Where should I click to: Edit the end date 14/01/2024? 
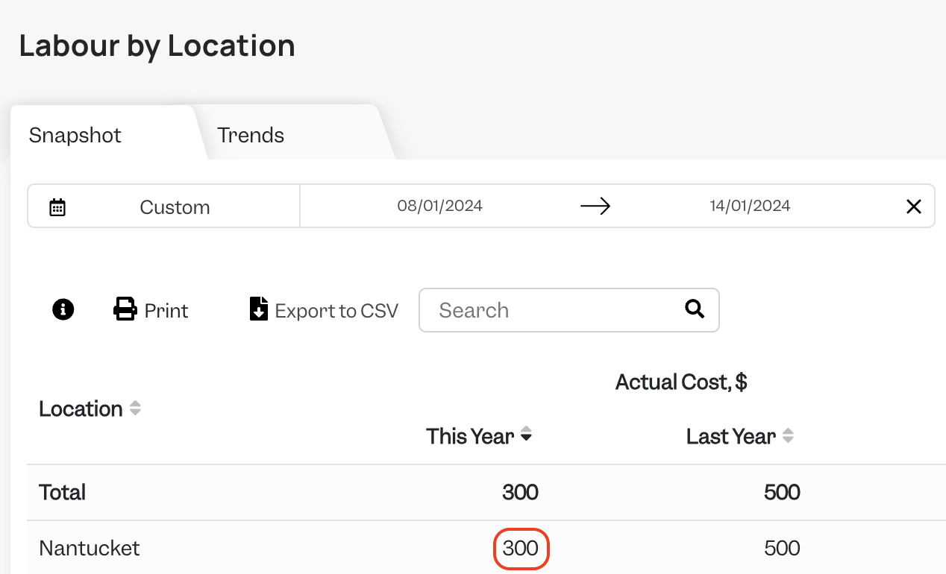(x=750, y=206)
